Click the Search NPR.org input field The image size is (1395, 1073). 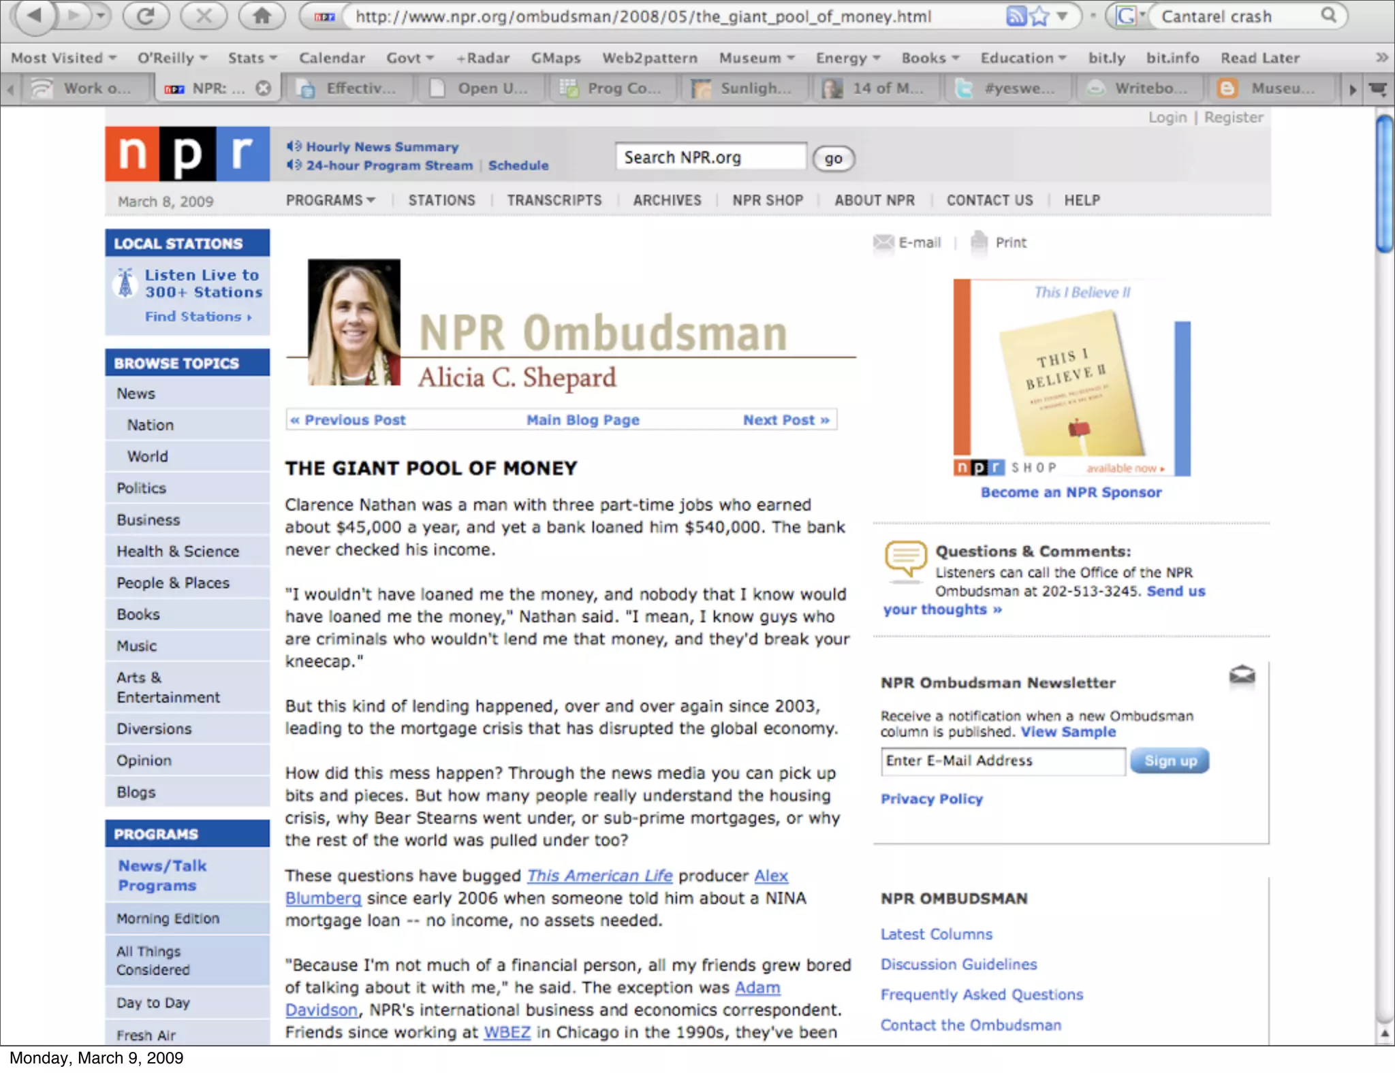(710, 157)
